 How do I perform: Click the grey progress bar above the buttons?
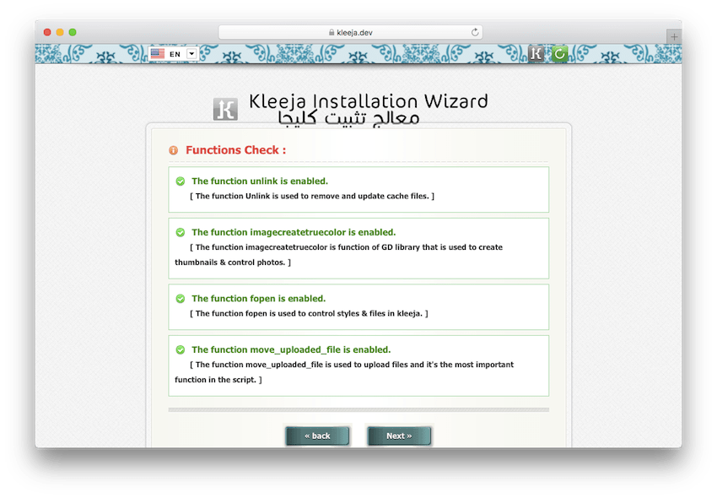(x=358, y=409)
